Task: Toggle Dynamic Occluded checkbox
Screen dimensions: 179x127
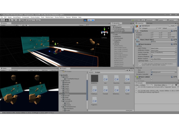Action: pyautogui.click(x=151, y=74)
